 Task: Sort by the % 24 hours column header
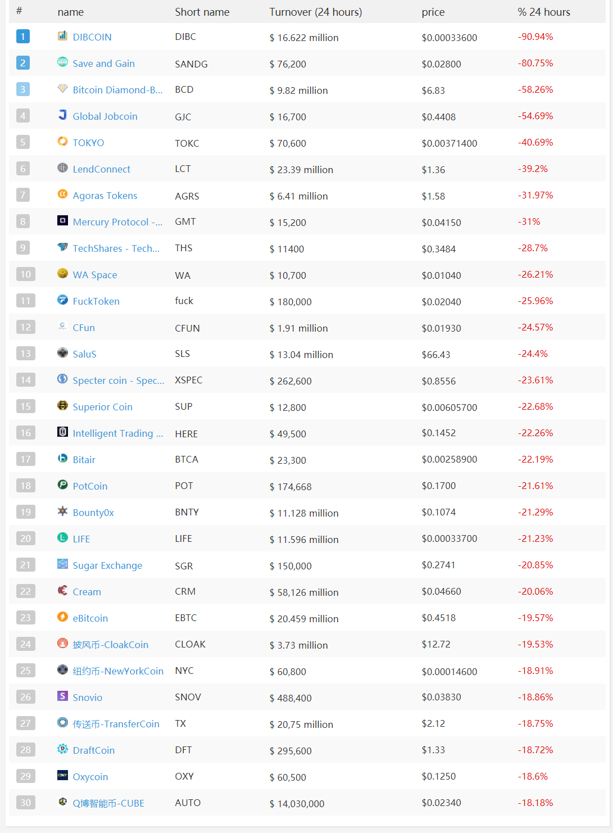point(543,12)
